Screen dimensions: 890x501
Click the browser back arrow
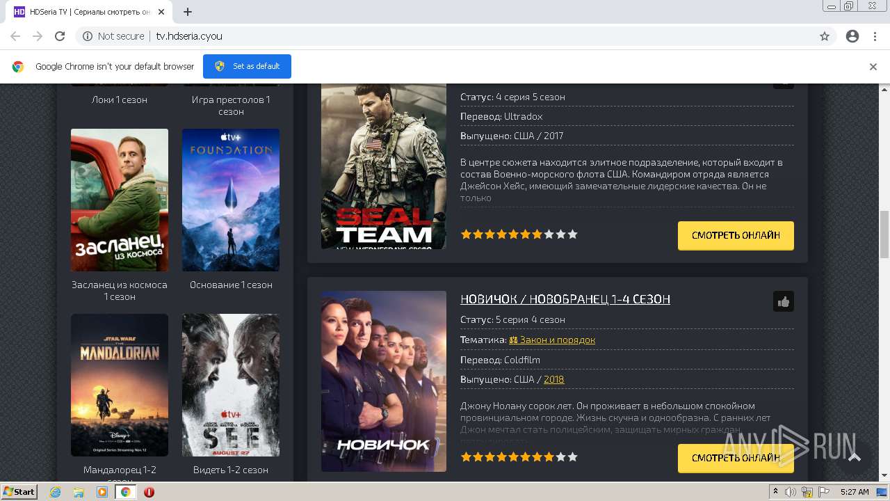pos(15,36)
